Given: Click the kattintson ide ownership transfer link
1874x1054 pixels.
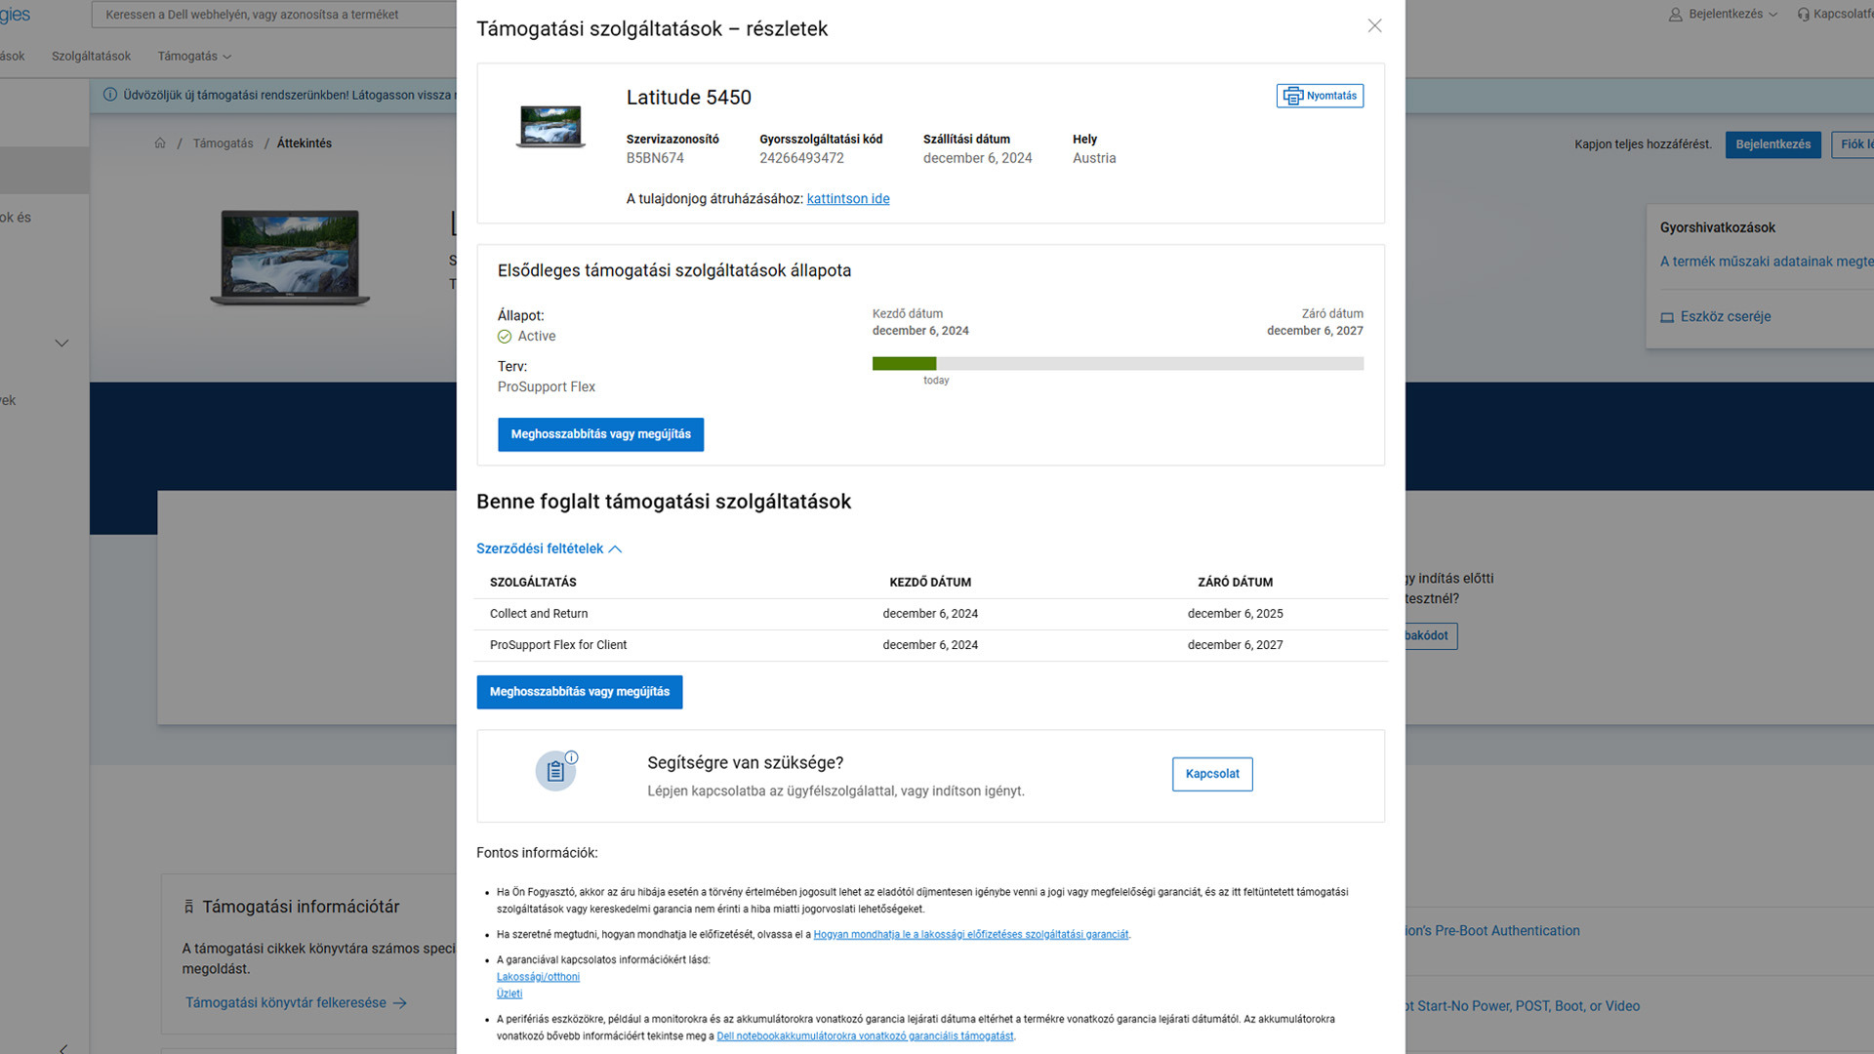Looking at the screenshot, I should (x=847, y=199).
